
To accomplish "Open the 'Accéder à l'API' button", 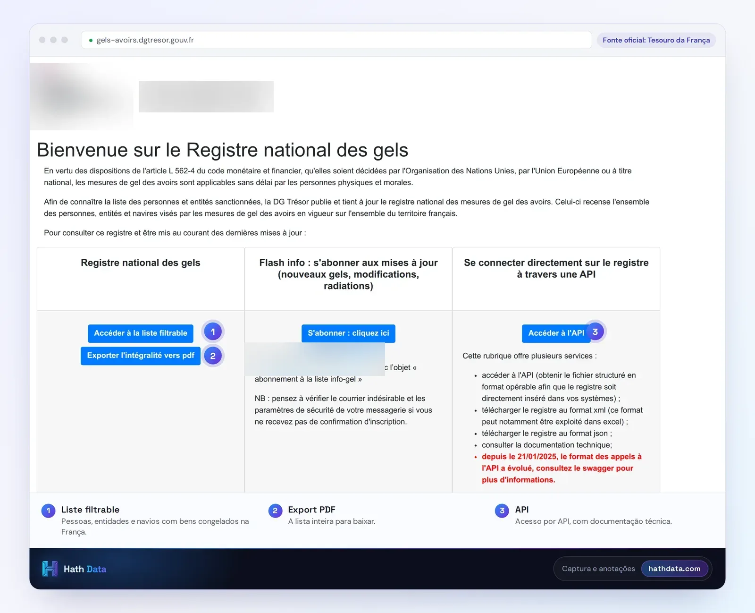I will (x=556, y=333).
